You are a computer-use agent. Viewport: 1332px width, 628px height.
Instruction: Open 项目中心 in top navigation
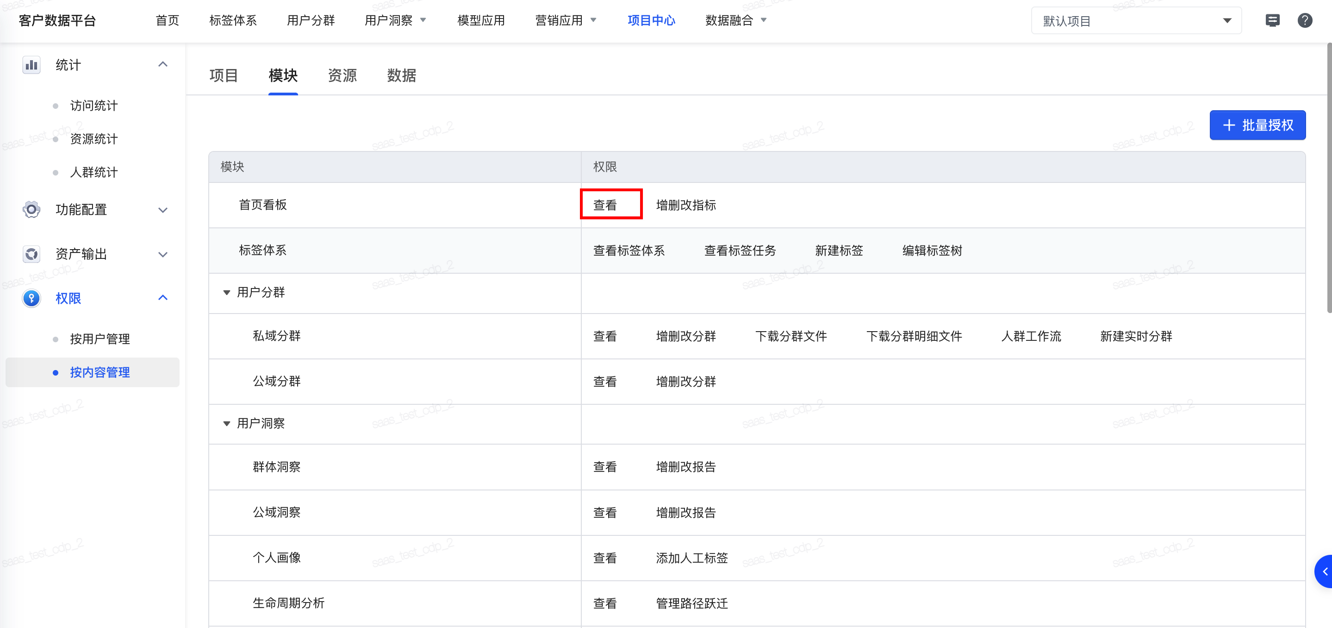652,21
